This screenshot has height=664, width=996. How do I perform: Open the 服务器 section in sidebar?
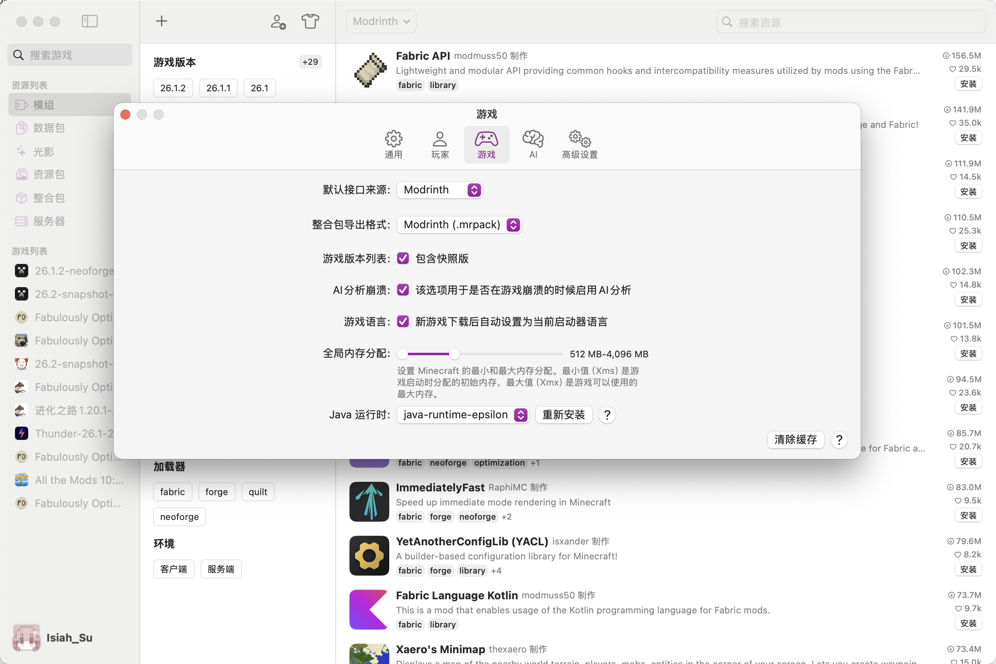click(x=48, y=221)
